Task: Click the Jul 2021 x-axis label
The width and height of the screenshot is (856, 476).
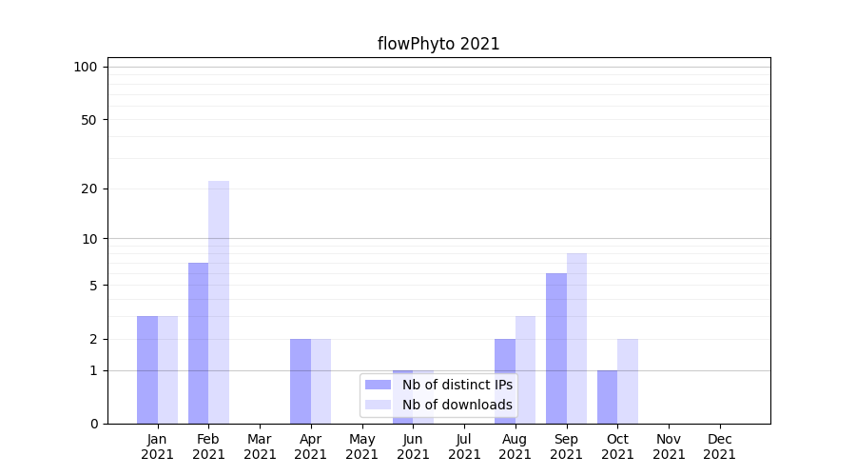Action: coord(464,446)
